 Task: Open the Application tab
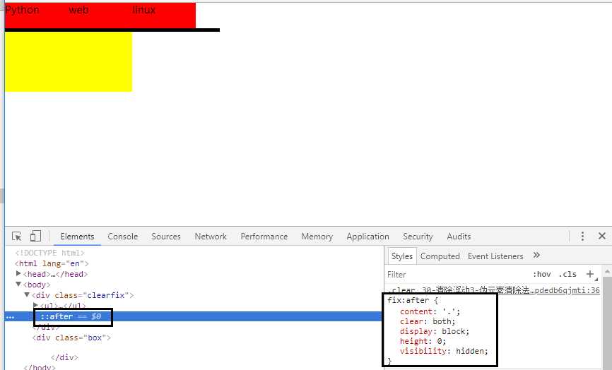point(367,237)
